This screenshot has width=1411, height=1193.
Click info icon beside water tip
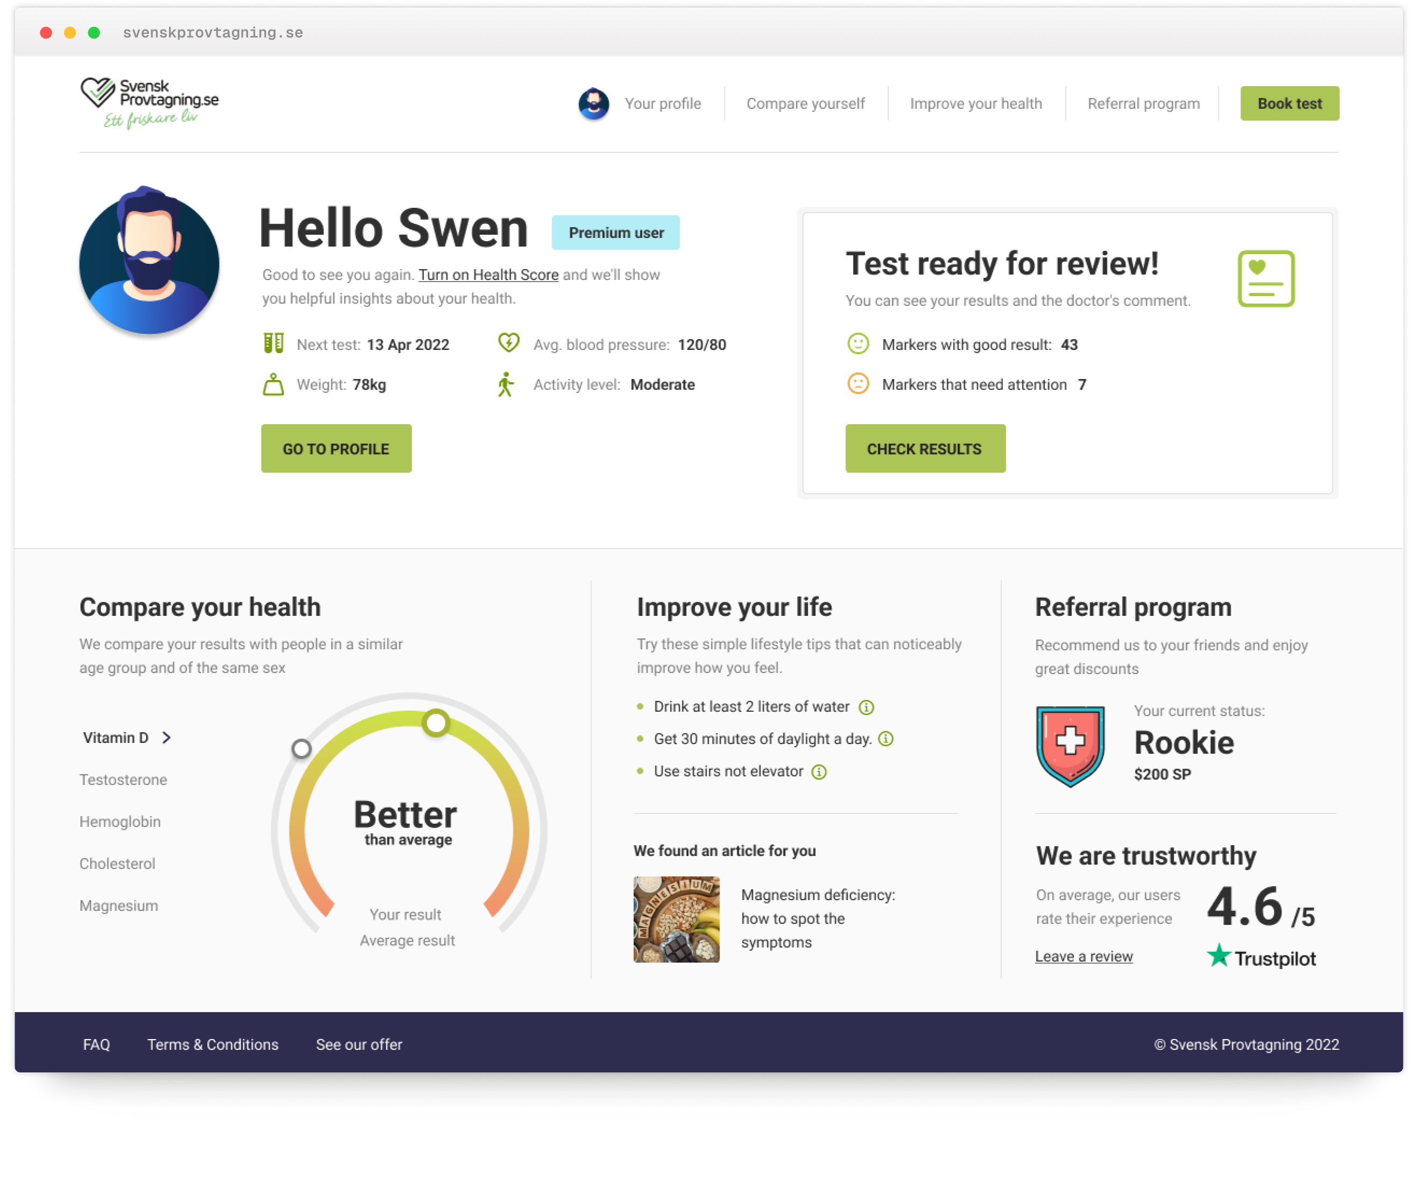(x=866, y=707)
